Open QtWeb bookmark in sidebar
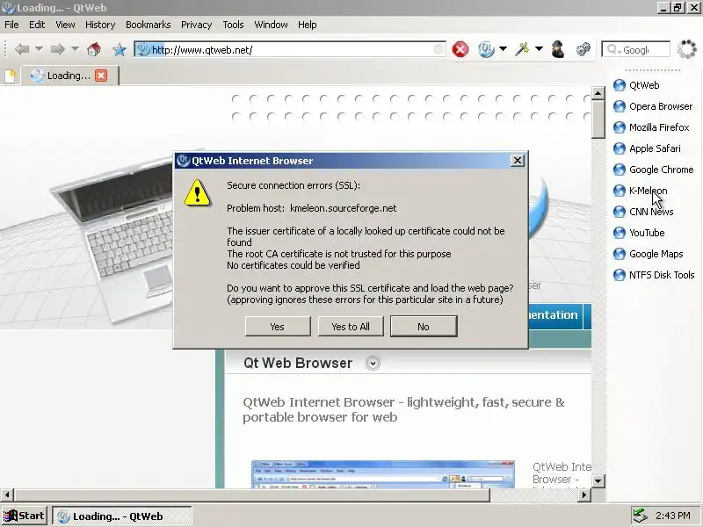Viewport: 703px width, 527px height. [644, 85]
